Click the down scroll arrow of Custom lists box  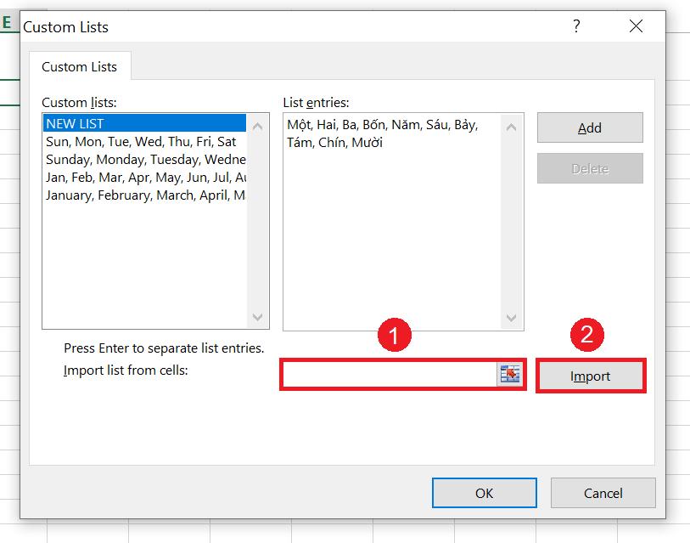click(259, 318)
